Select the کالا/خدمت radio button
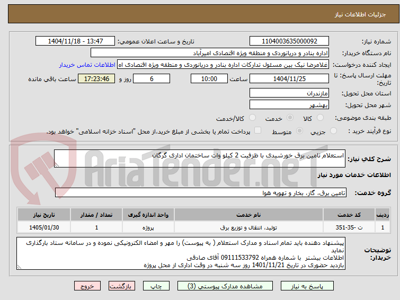 [x=252, y=118]
